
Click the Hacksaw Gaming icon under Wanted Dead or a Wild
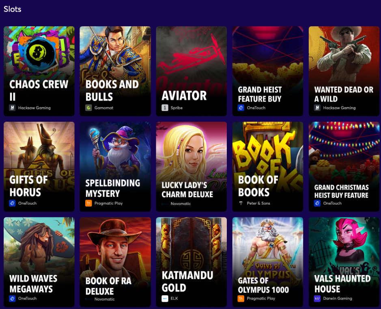pyautogui.click(x=317, y=108)
